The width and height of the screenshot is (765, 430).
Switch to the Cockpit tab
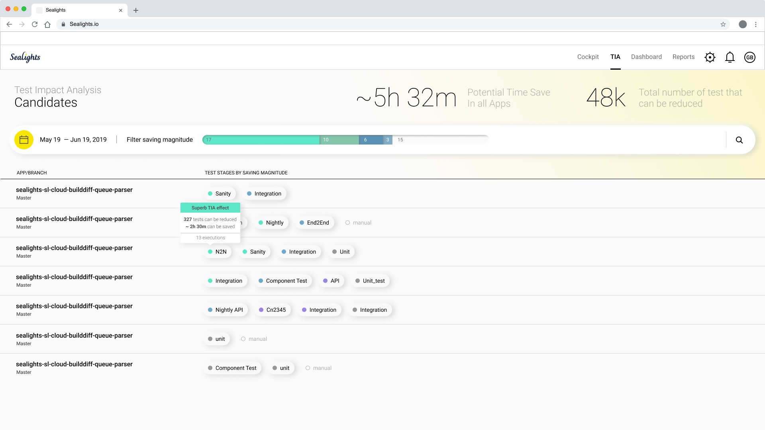(x=588, y=57)
